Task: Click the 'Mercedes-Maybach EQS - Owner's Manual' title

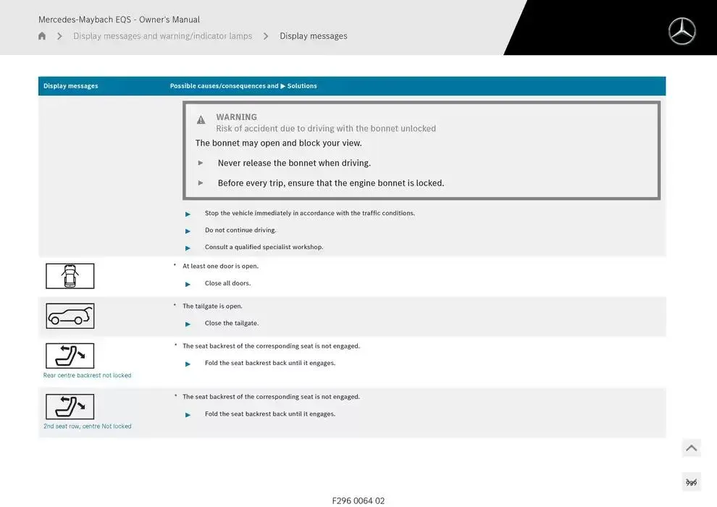Action: (119, 20)
